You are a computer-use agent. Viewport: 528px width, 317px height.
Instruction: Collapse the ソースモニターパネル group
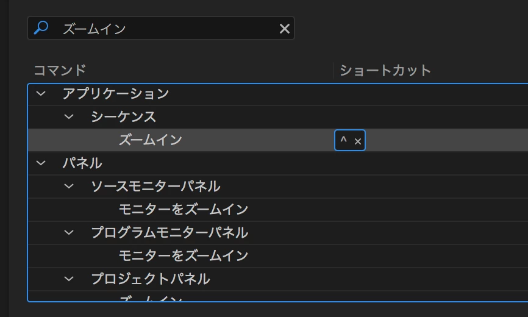(69, 186)
